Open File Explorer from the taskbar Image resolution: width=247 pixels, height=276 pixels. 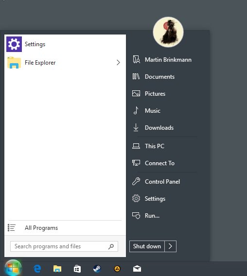tap(57, 269)
